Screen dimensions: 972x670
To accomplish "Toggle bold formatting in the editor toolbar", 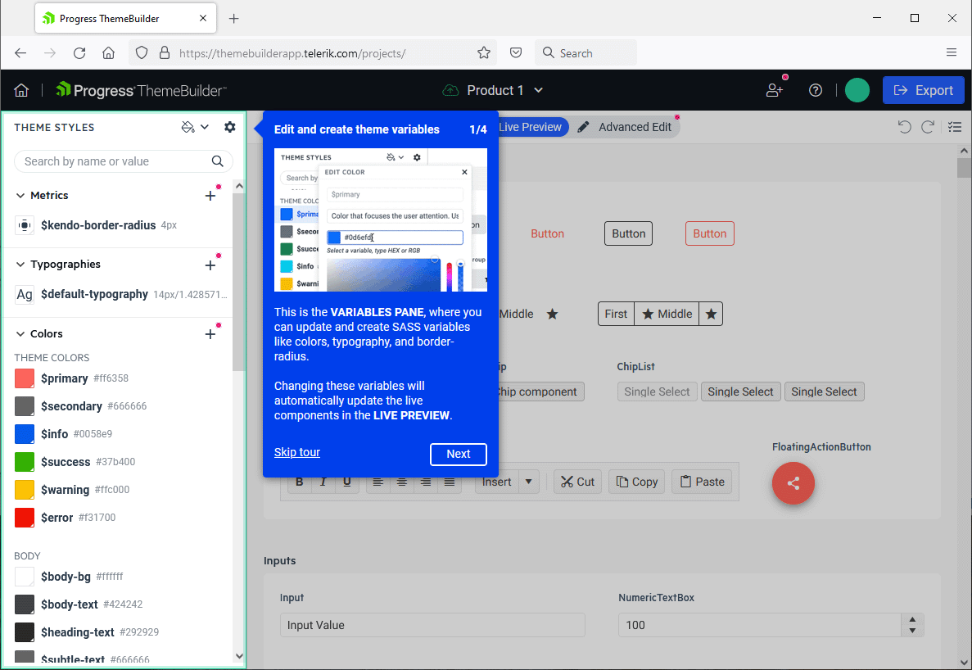I will click(299, 482).
